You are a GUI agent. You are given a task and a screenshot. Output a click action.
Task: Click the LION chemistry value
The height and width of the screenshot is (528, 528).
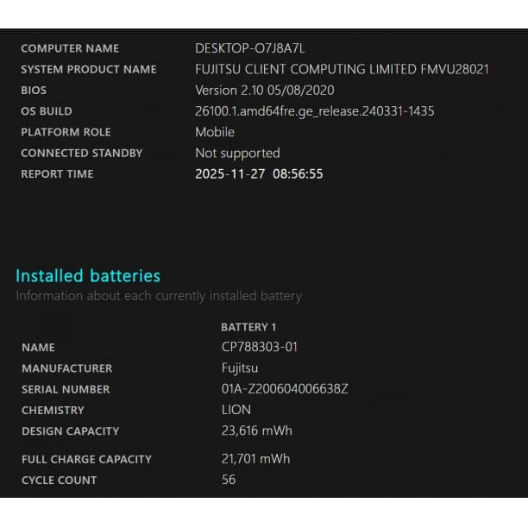point(236,410)
